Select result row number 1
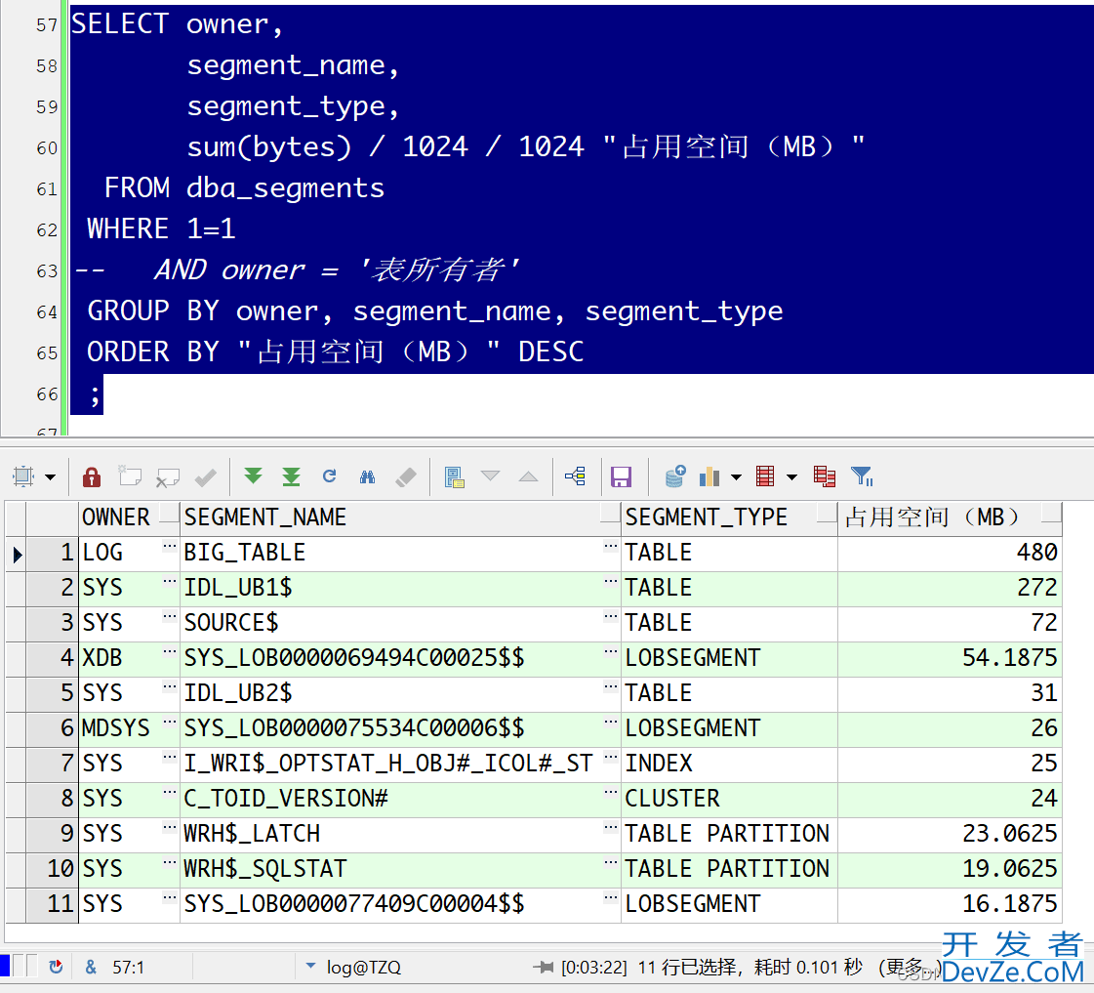This screenshot has height=993, width=1094. point(53,553)
